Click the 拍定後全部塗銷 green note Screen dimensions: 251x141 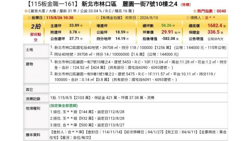(64, 105)
